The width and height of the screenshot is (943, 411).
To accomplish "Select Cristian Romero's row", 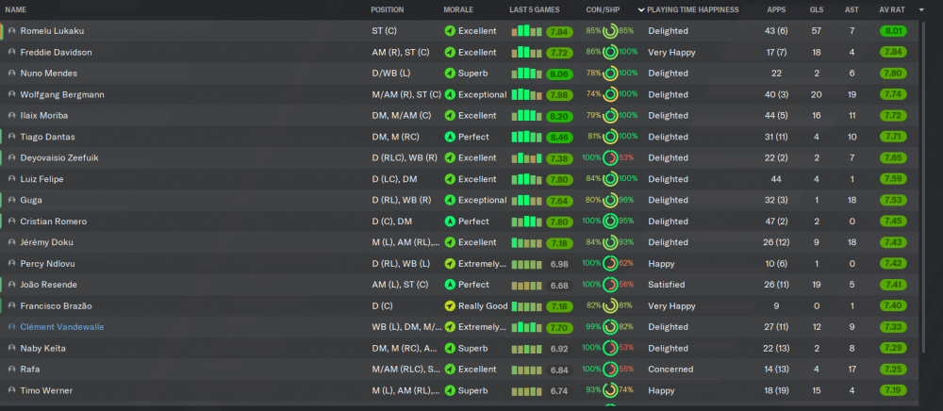I will (459, 222).
